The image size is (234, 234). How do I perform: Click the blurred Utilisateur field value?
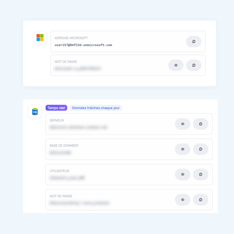(x=67, y=178)
